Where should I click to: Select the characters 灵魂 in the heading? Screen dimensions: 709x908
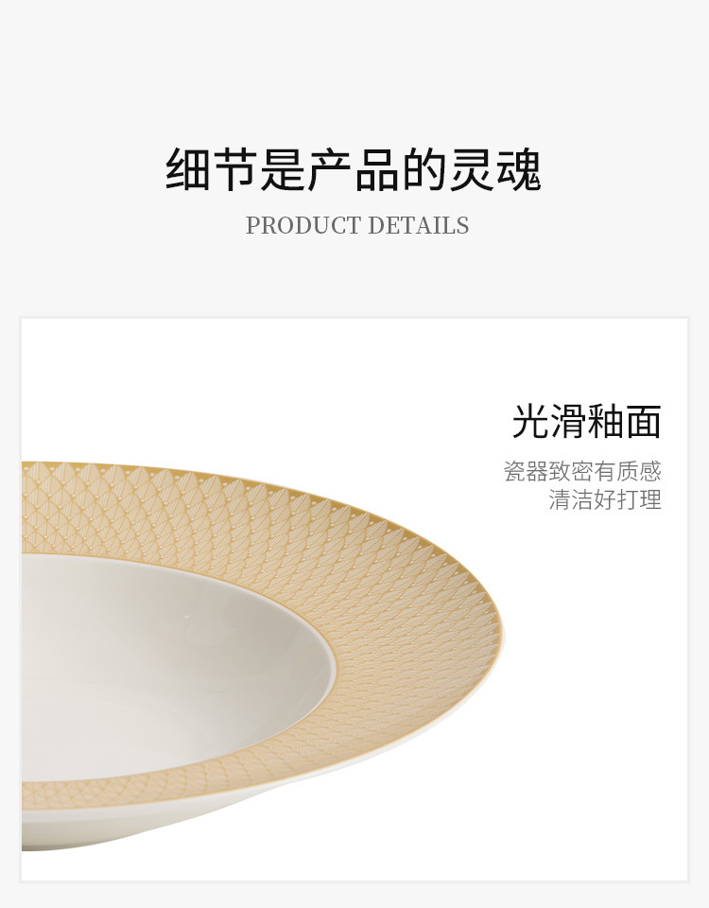[495, 169]
